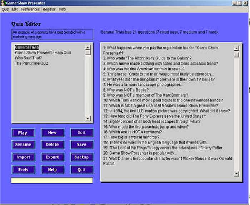Image resolution: width=250 pixels, height=205 pixels.
Task: Select question 19 about Lord of the Rings
Action: 163,148
